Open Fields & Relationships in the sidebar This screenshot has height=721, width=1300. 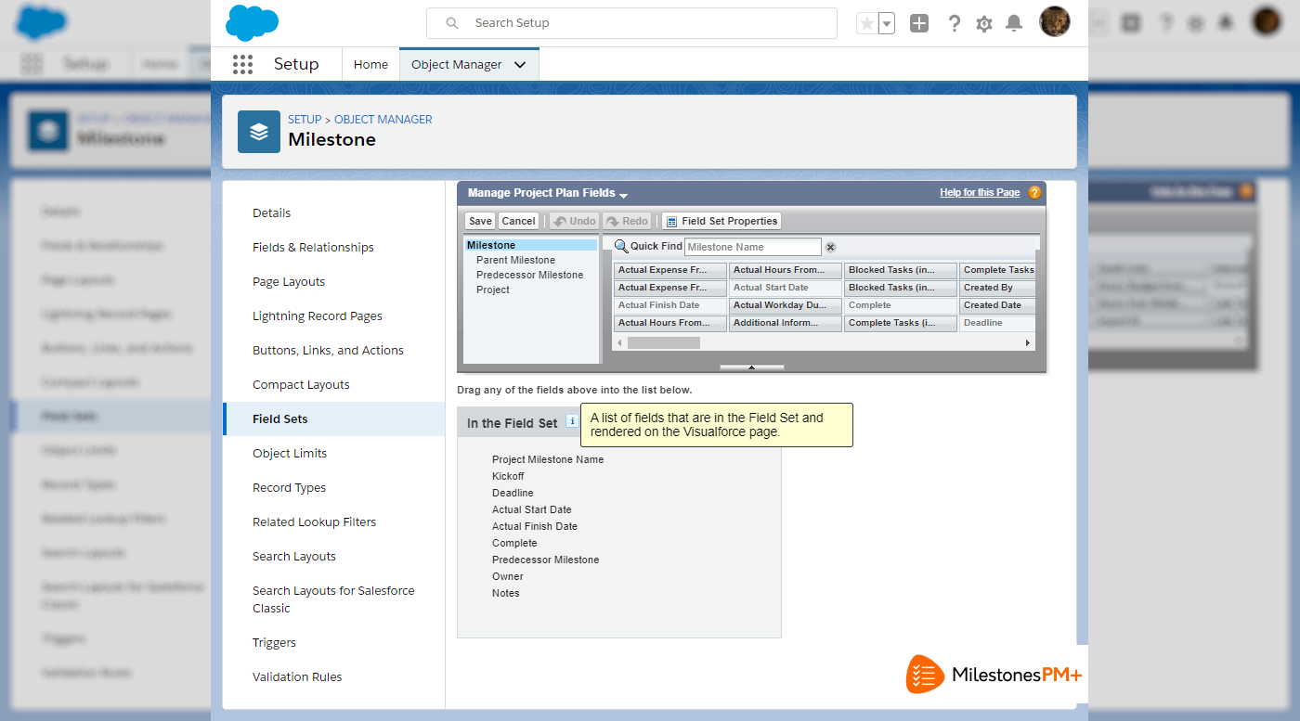313,247
